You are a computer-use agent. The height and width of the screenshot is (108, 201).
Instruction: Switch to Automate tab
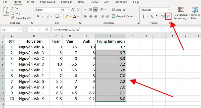(x=121, y=2)
